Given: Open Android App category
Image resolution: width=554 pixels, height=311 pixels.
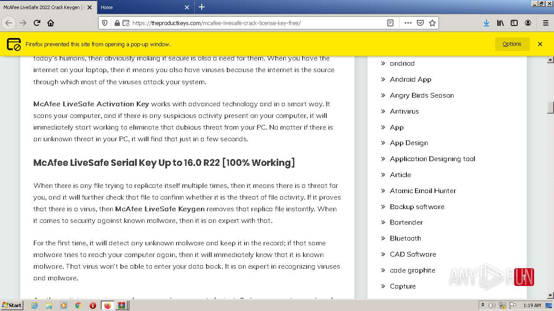Looking at the screenshot, I should (x=410, y=79).
